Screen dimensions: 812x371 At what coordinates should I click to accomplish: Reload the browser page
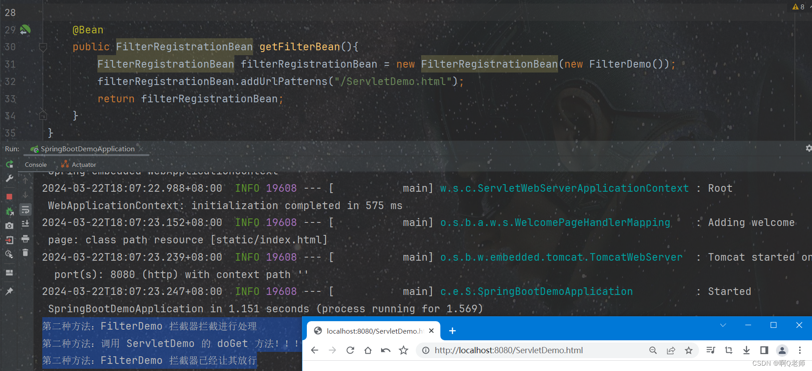click(x=350, y=351)
